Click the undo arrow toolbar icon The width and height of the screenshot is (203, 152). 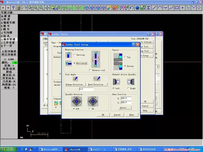(x=132, y=8)
